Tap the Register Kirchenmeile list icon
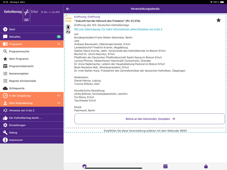 (5, 81)
